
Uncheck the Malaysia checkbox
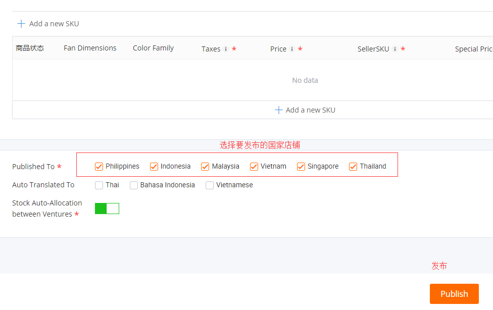coord(205,166)
